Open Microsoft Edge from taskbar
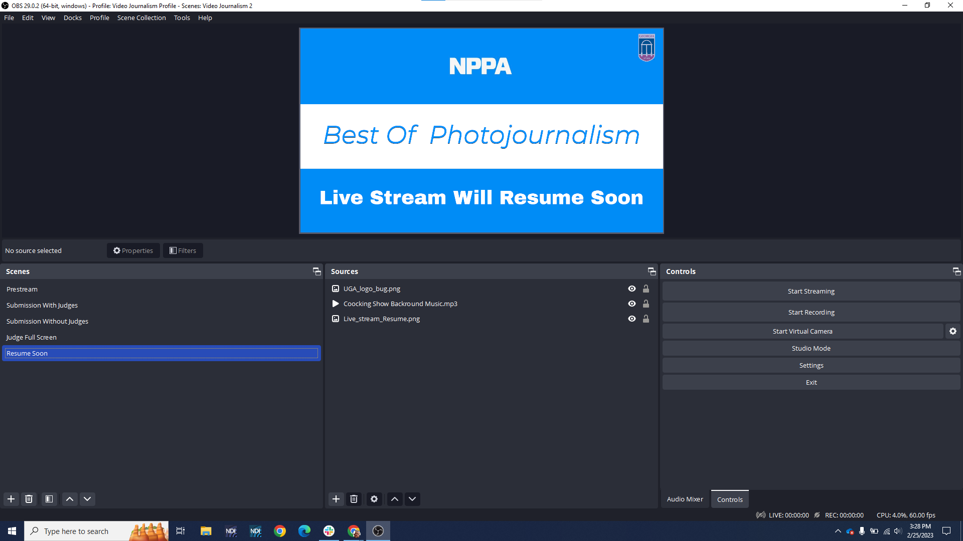The image size is (963, 541). click(304, 531)
